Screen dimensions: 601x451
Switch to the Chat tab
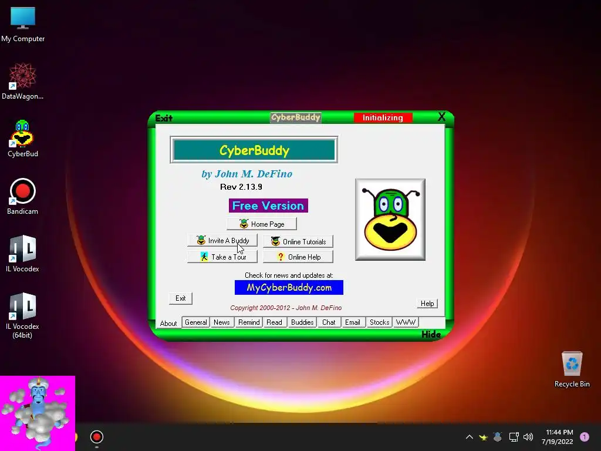pyautogui.click(x=329, y=322)
